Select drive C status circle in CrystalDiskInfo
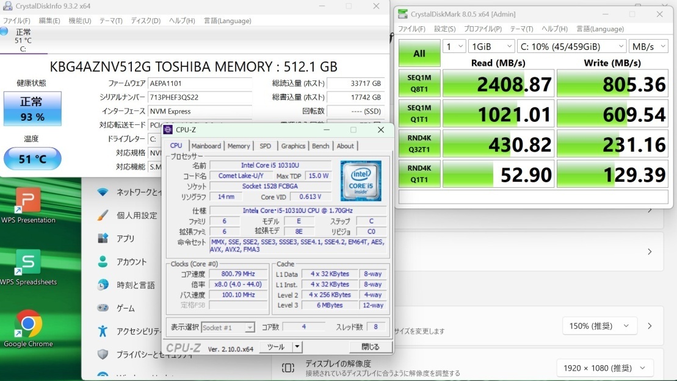This screenshot has width=677, height=381. click(4, 31)
